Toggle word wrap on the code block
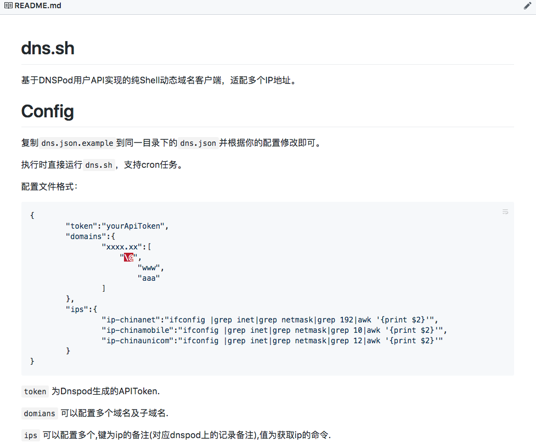The height and width of the screenshot is (448, 536). click(x=505, y=212)
